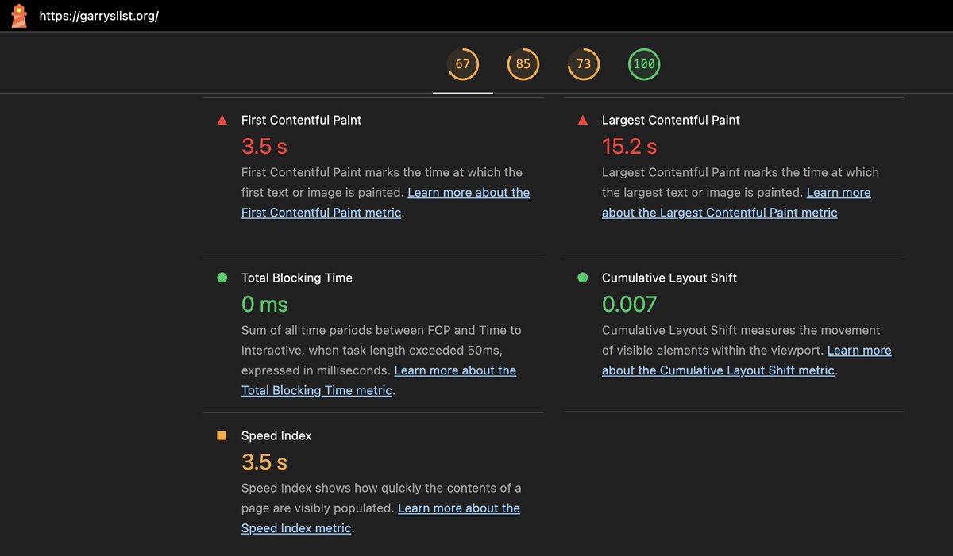Click the Largest Contentful Paint heading

coord(671,120)
